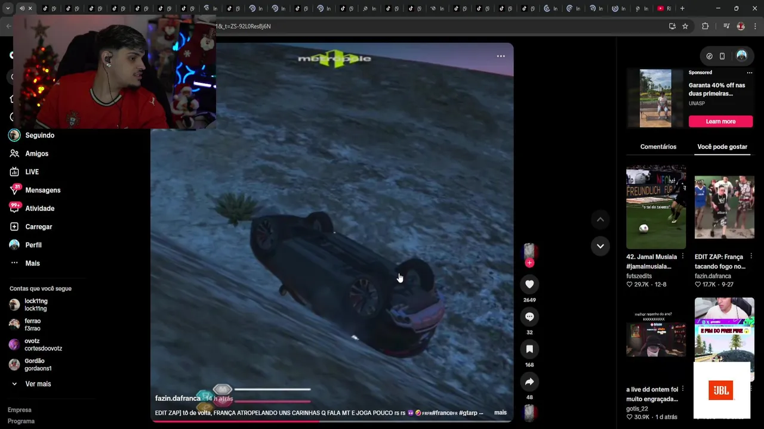Close first tab with X
Viewport: 764px width, 429px height.
point(30,8)
